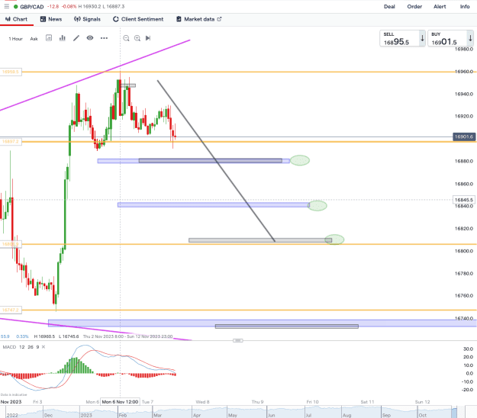The width and height of the screenshot is (477, 418).
Task: Select the line drawing tool
Action: click(76, 38)
